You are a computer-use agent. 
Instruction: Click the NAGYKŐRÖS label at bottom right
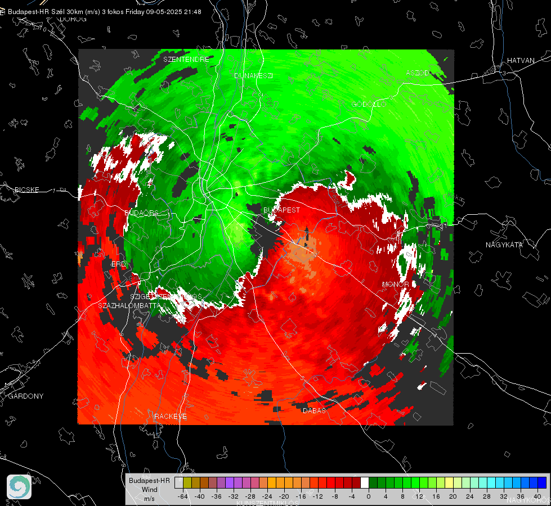[528, 500]
